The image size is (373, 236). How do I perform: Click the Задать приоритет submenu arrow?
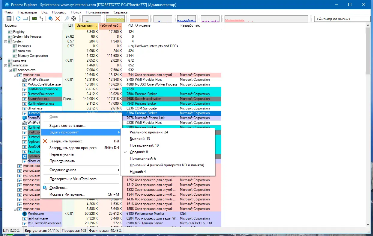pos(119,132)
